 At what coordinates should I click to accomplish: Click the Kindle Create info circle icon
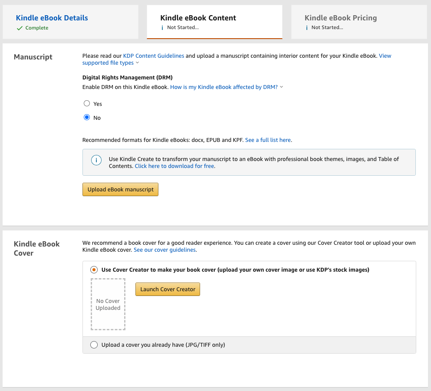click(96, 160)
